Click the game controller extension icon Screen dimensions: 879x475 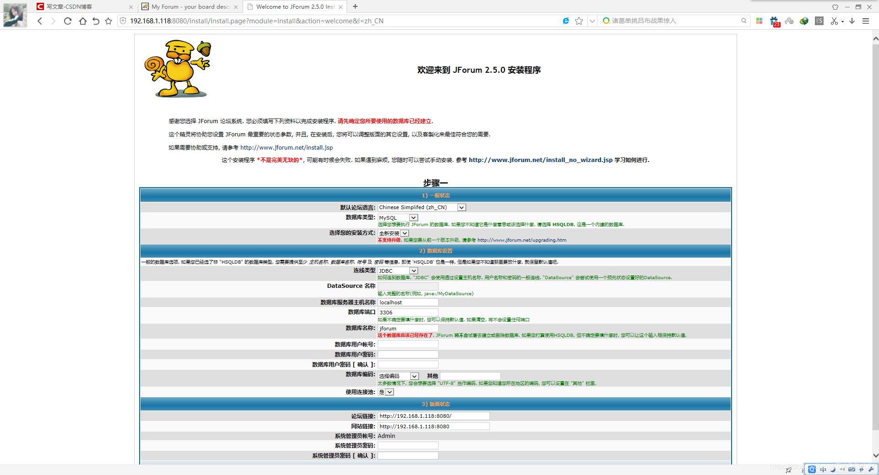[x=789, y=21]
